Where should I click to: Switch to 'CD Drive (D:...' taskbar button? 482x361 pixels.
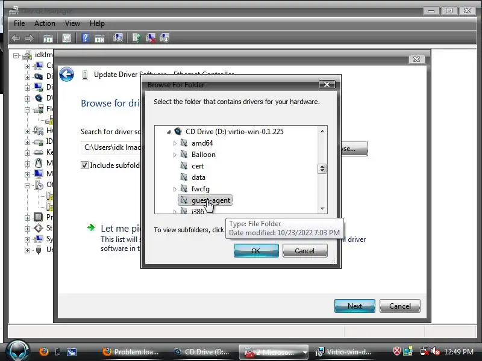pos(202,352)
